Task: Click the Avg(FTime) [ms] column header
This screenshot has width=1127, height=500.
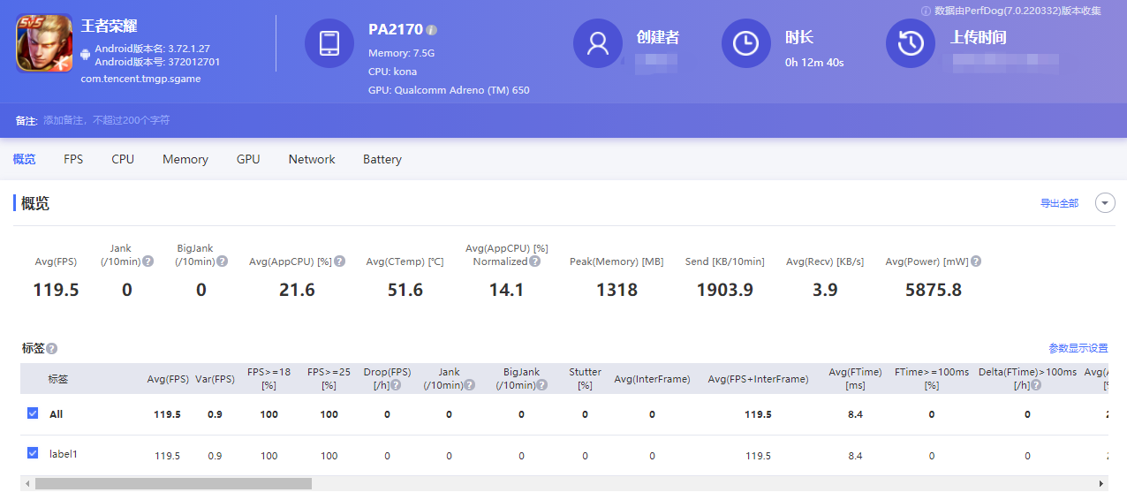Action: point(855,378)
